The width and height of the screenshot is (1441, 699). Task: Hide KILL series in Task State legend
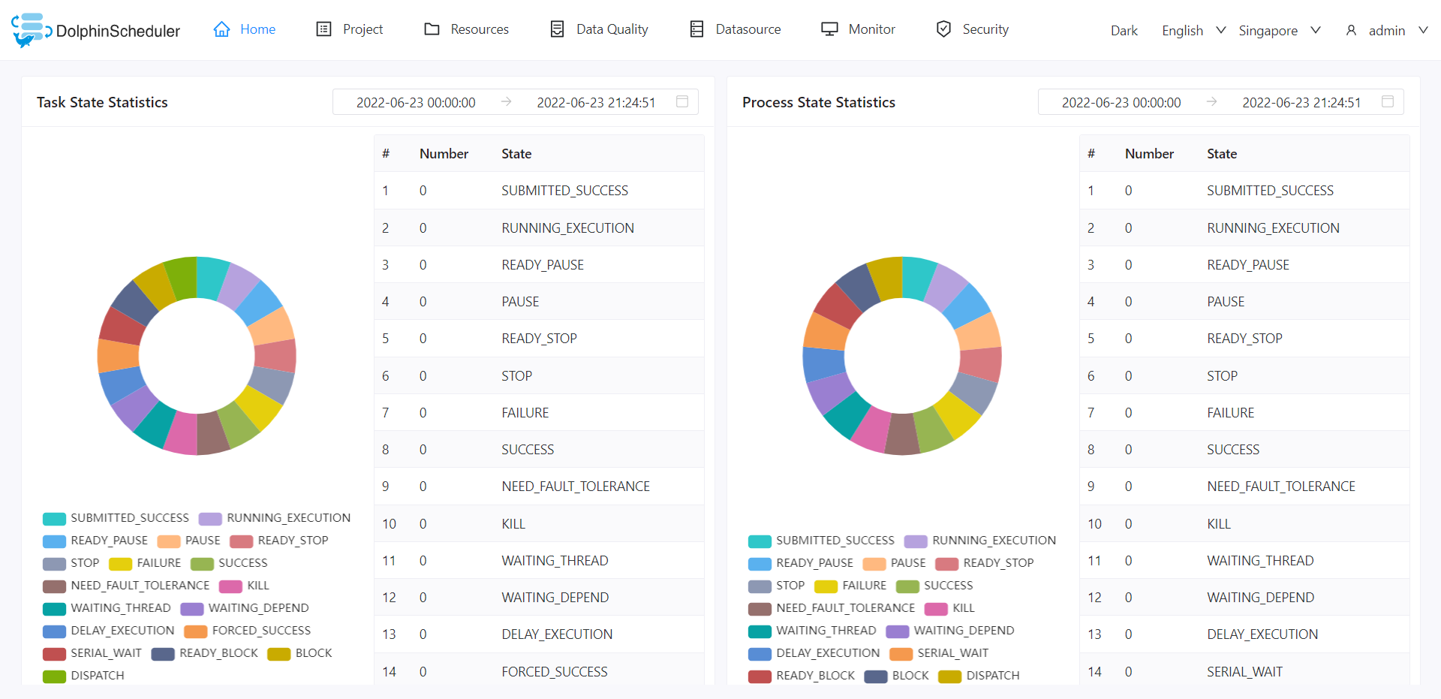point(244,586)
